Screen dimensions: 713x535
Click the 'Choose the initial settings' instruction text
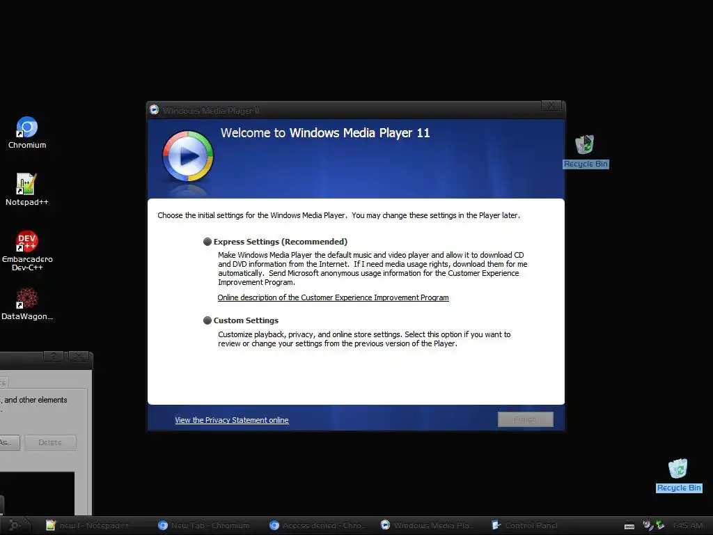[x=339, y=215]
